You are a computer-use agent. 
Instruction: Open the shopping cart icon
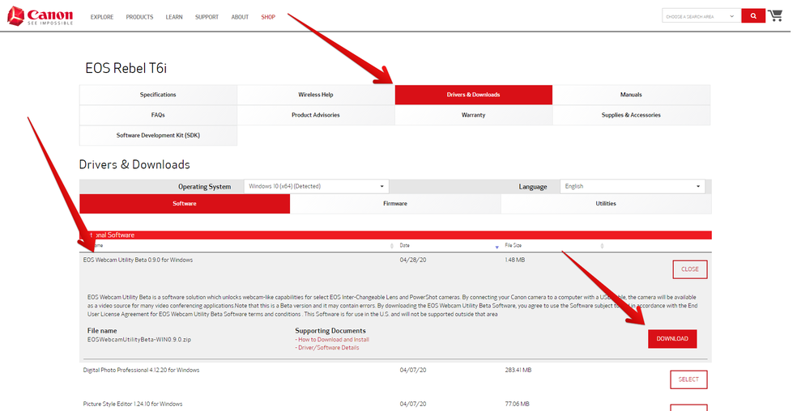coord(775,15)
